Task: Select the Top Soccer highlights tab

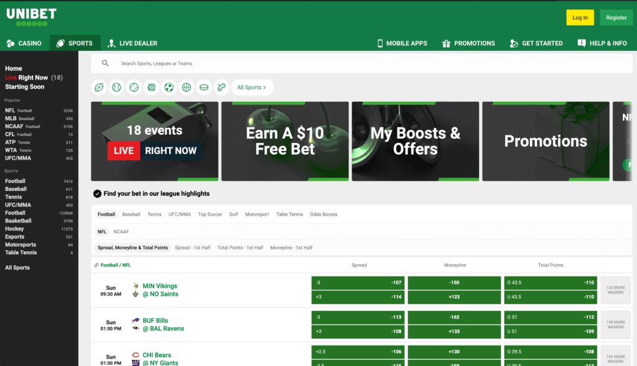Action: click(210, 214)
